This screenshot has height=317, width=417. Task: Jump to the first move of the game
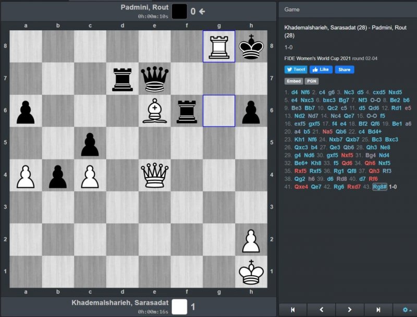coord(292,310)
